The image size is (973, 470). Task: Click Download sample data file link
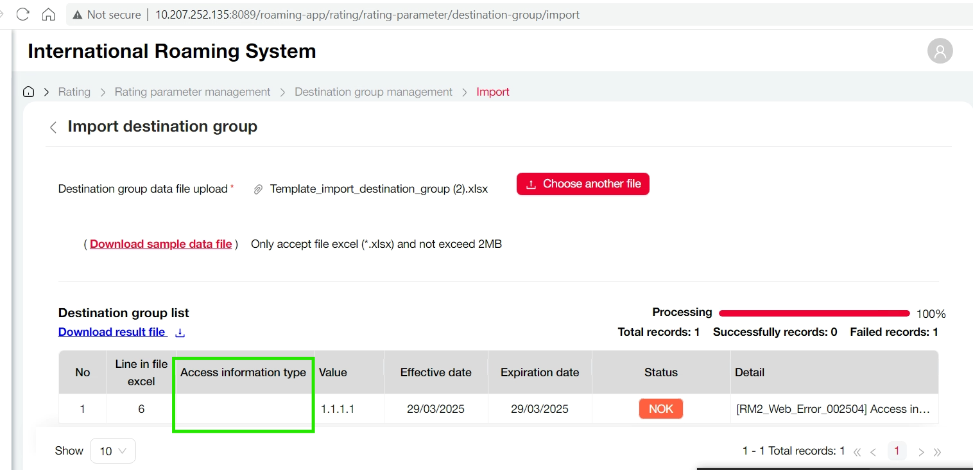pyautogui.click(x=160, y=244)
